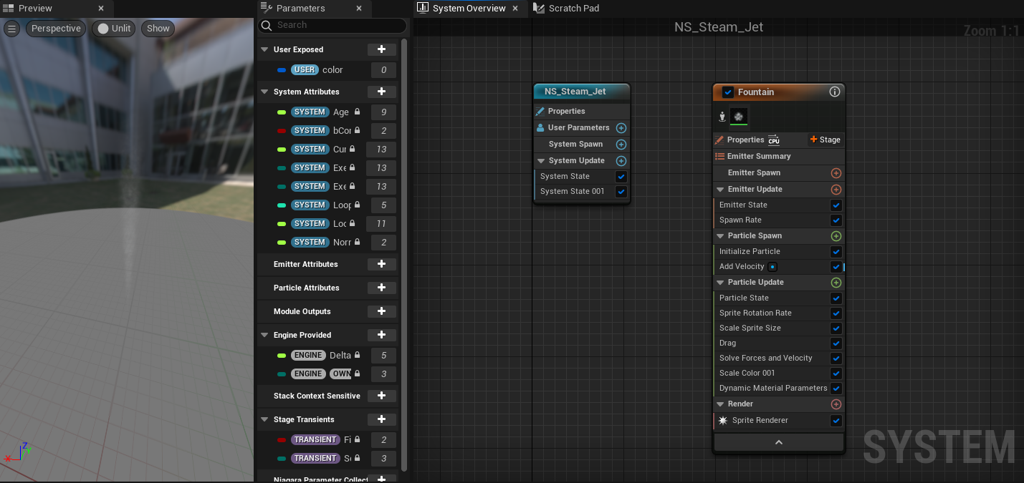Image resolution: width=1024 pixels, height=483 pixels.
Task: Toggle the Drag module checkbox
Action: tap(836, 343)
